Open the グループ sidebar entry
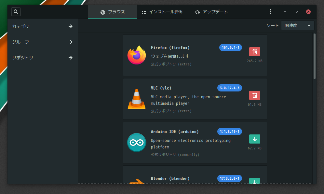324x194 pixels. (43, 42)
